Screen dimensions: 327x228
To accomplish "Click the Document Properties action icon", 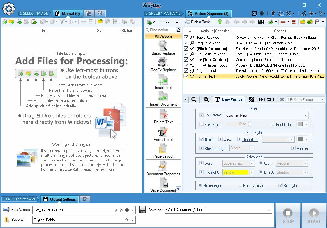I will click(163, 166).
